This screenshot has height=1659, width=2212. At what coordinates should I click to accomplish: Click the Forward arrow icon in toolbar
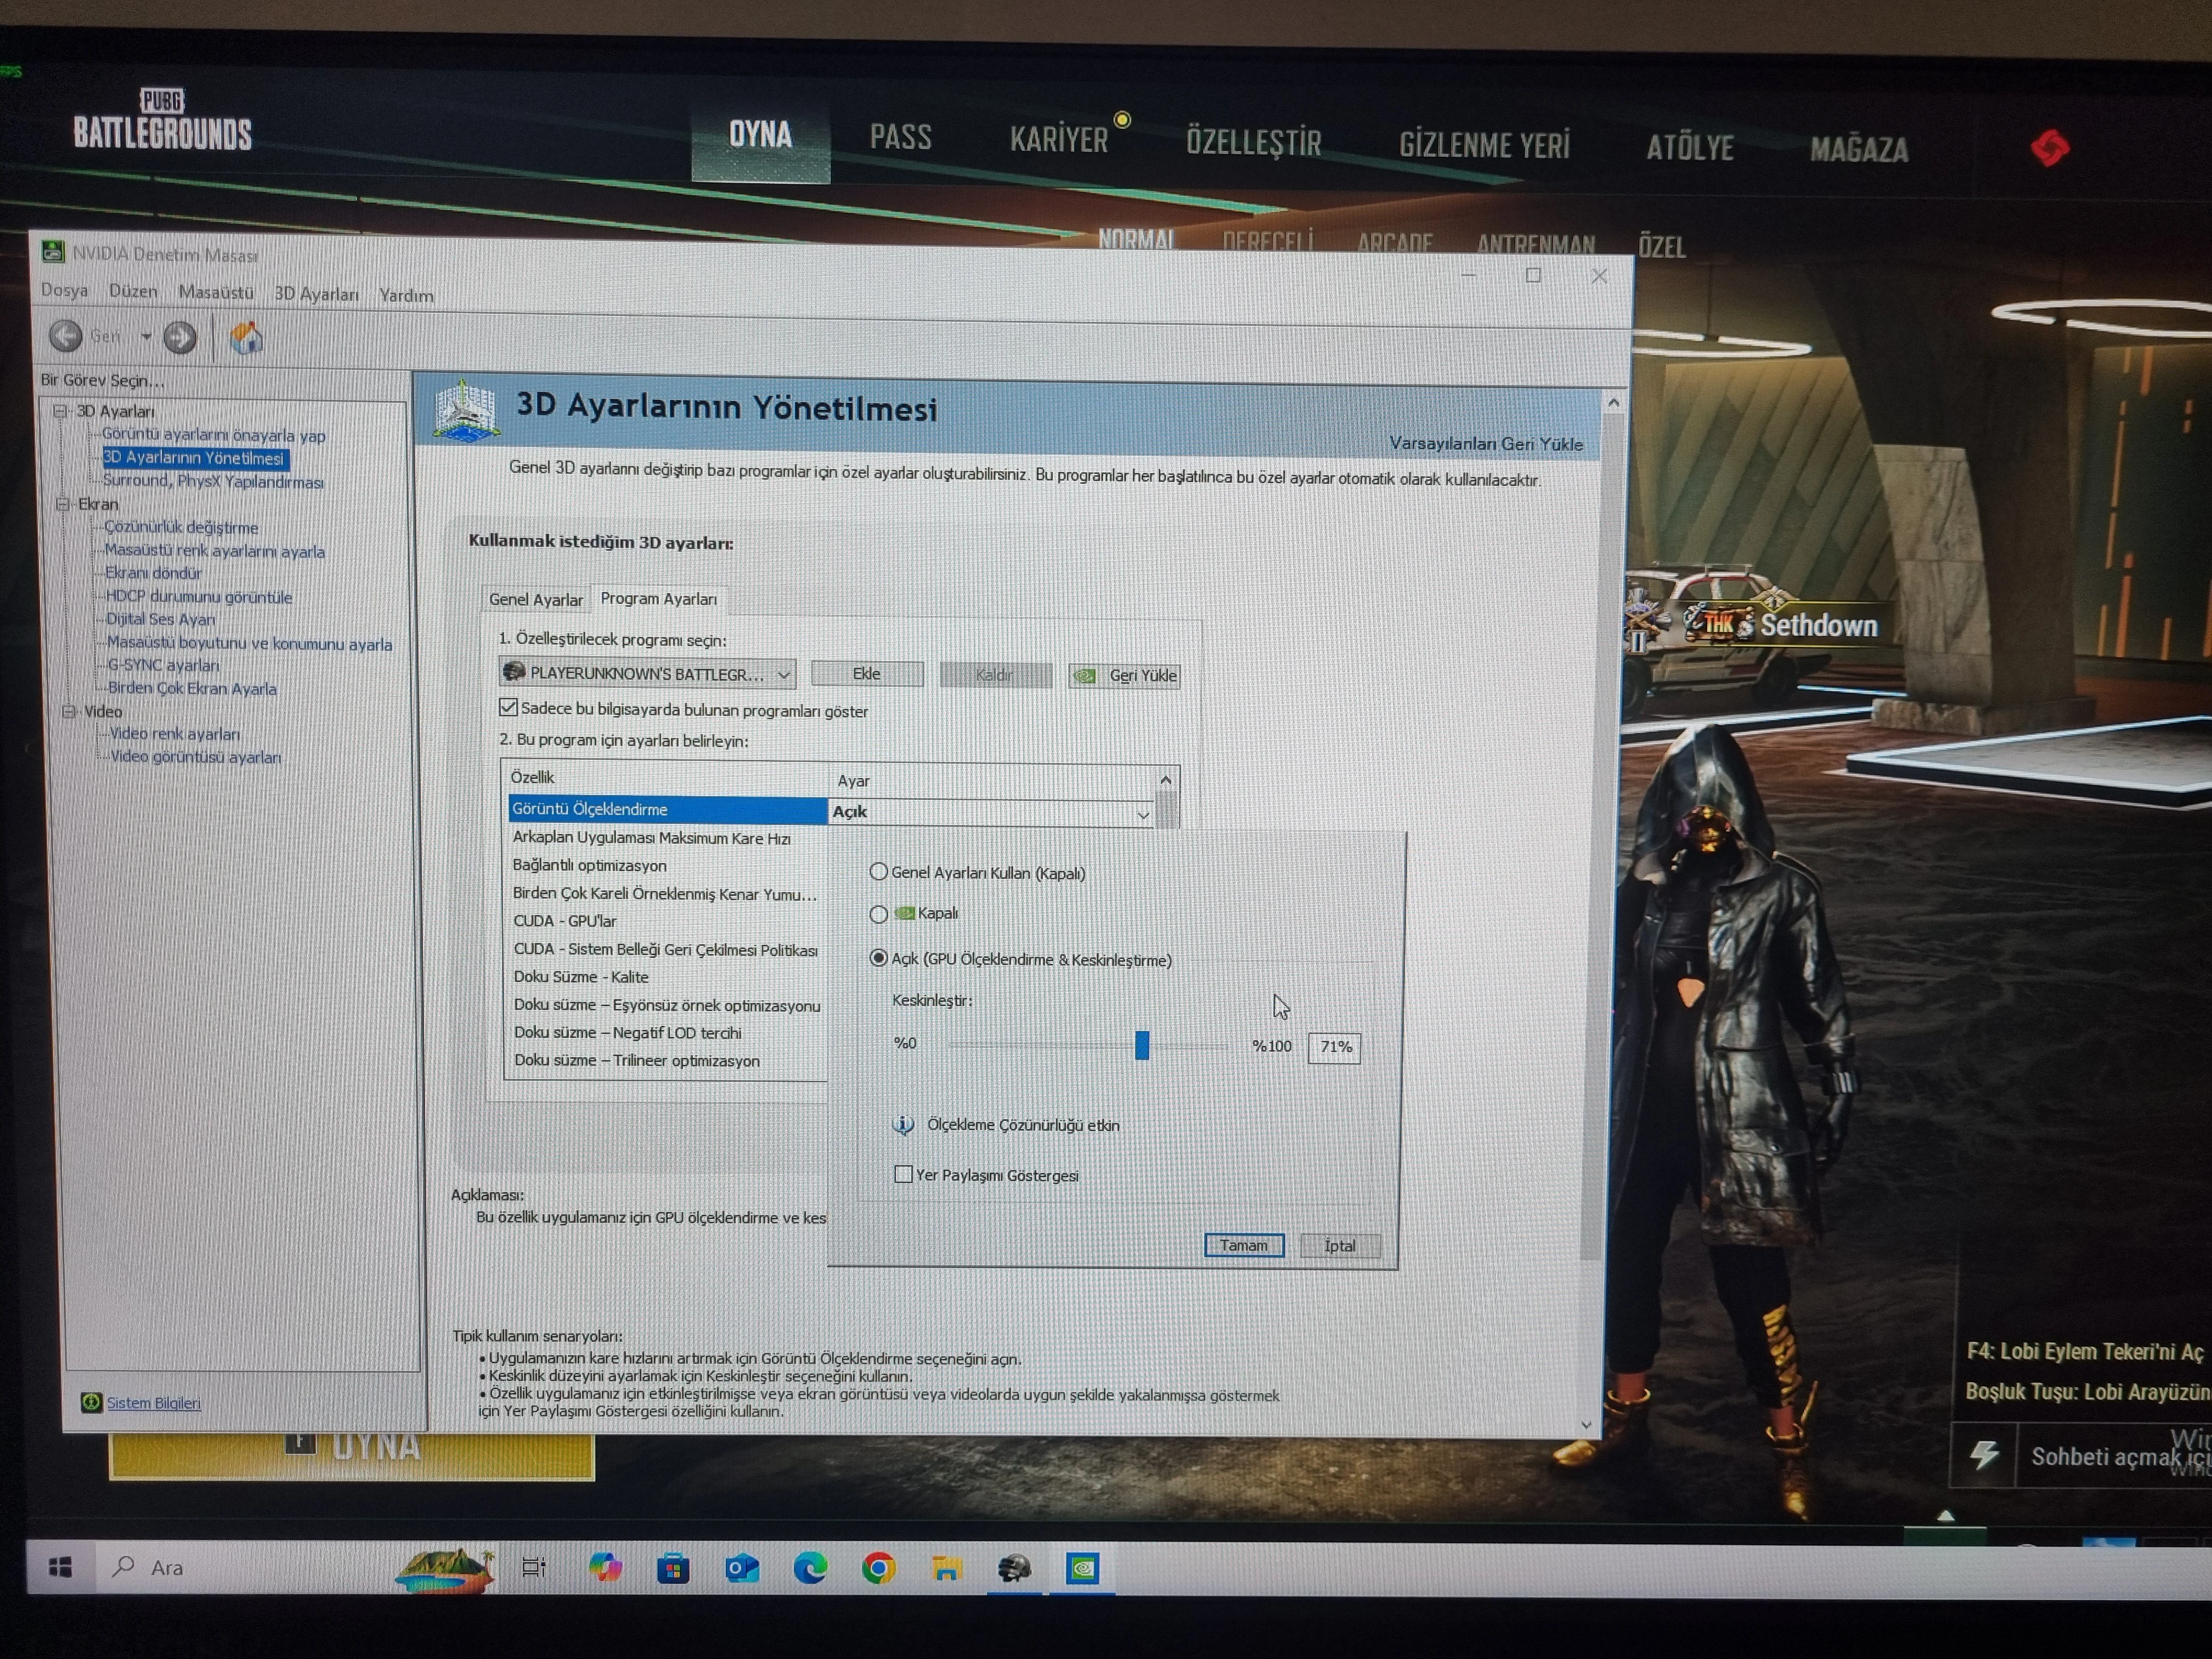coord(180,338)
